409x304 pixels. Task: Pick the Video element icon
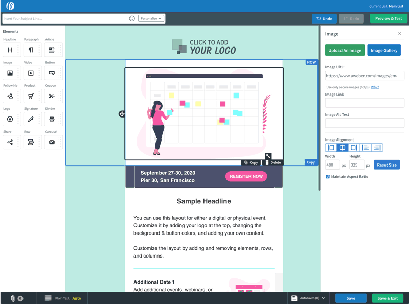31,73
